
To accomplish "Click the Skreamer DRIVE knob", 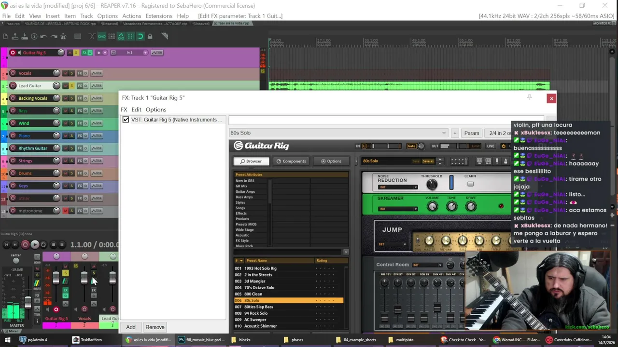I will [x=471, y=207].
